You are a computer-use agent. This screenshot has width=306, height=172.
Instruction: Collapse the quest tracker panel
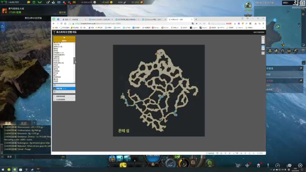pos(303,63)
